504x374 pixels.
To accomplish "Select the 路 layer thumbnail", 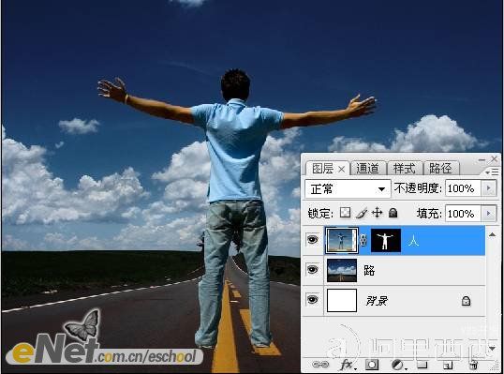I will 342,270.
